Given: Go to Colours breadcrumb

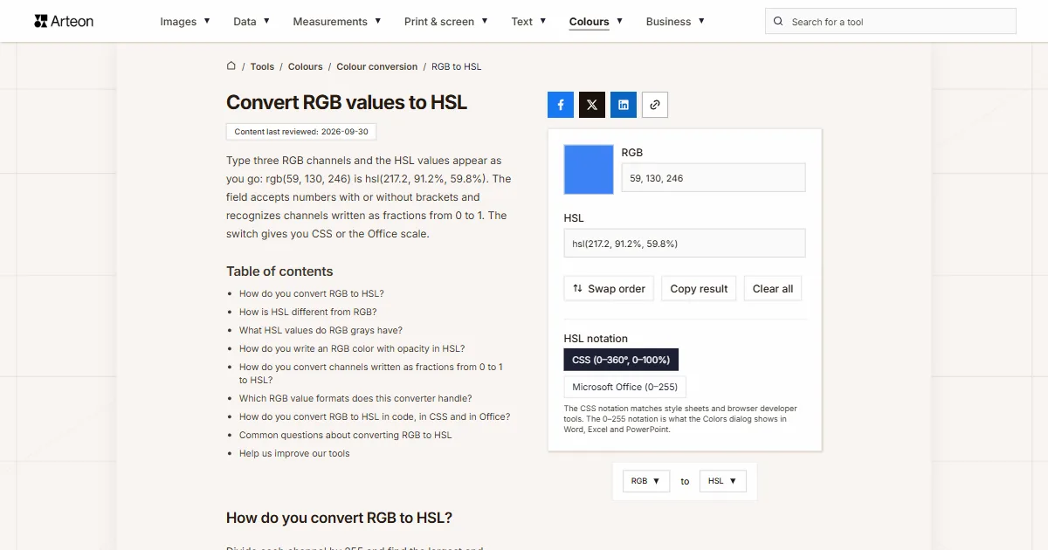Looking at the screenshot, I should click(306, 66).
